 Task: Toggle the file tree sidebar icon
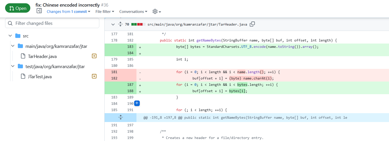39,11
